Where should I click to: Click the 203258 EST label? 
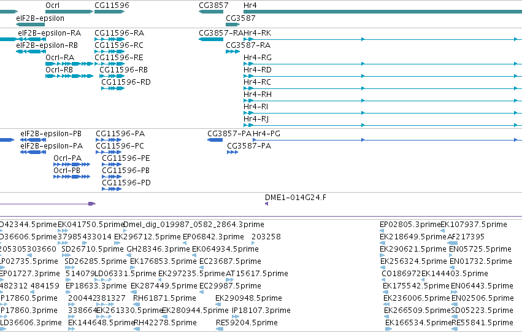click(x=266, y=237)
